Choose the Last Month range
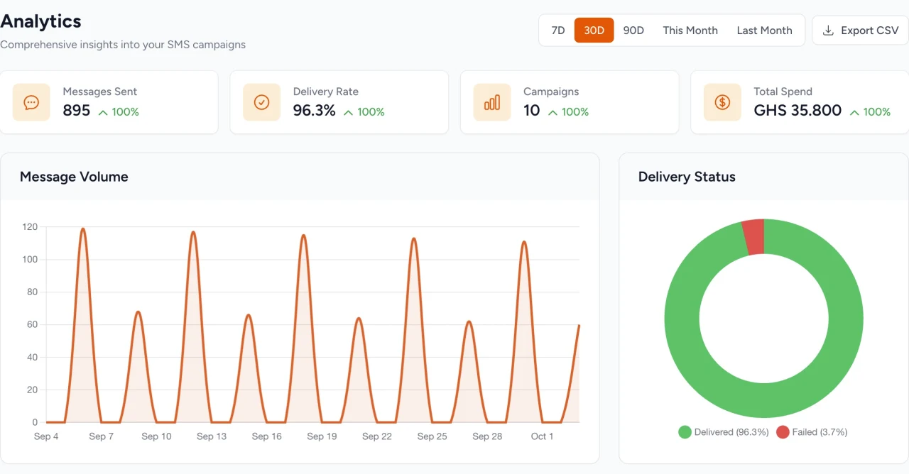 click(764, 31)
